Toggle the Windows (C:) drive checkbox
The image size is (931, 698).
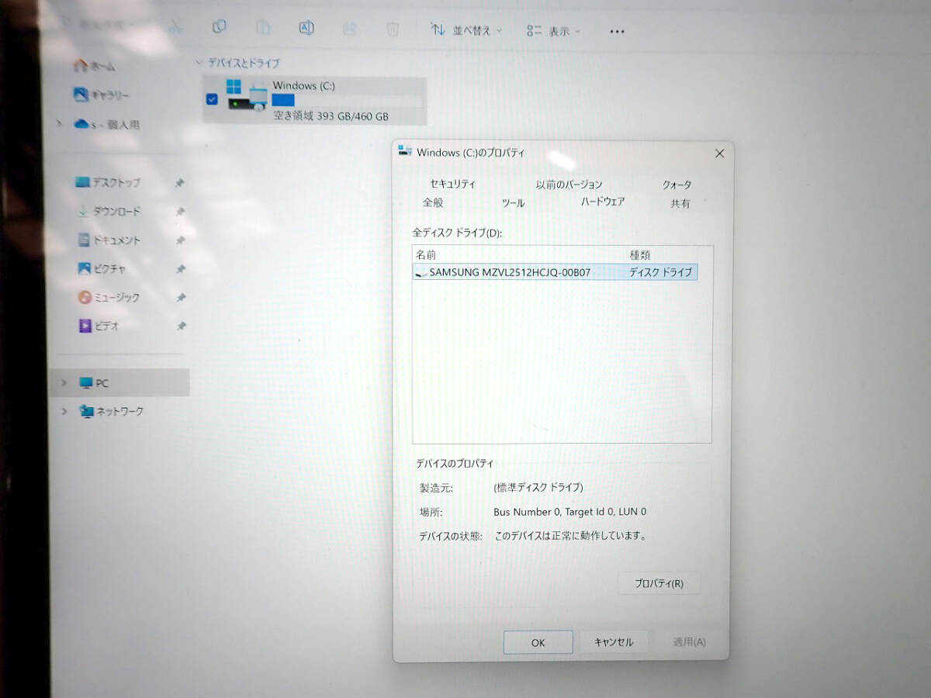[x=212, y=99]
